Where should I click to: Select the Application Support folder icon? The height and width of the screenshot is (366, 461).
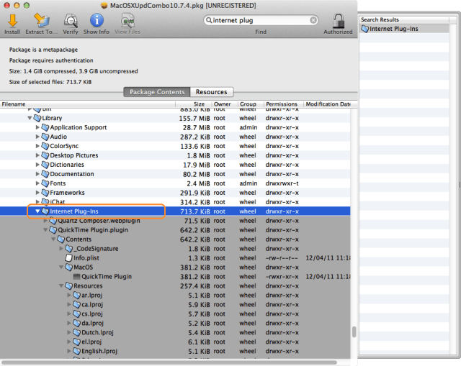click(45, 127)
